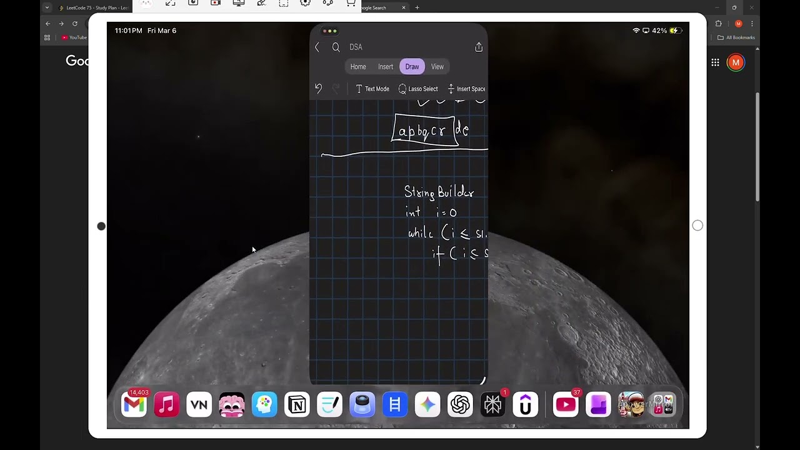Open the Insert tab

click(x=386, y=67)
